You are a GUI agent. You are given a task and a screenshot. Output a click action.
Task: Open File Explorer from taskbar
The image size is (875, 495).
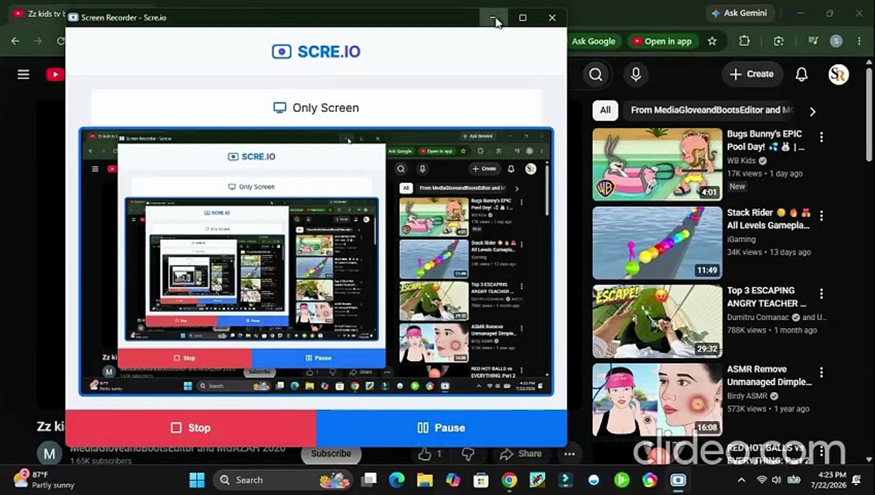[x=424, y=480]
